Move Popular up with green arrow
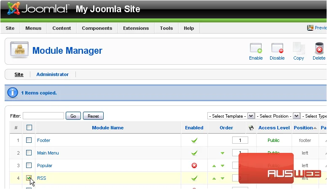This screenshot has width=327, height=189. pos(214,166)
